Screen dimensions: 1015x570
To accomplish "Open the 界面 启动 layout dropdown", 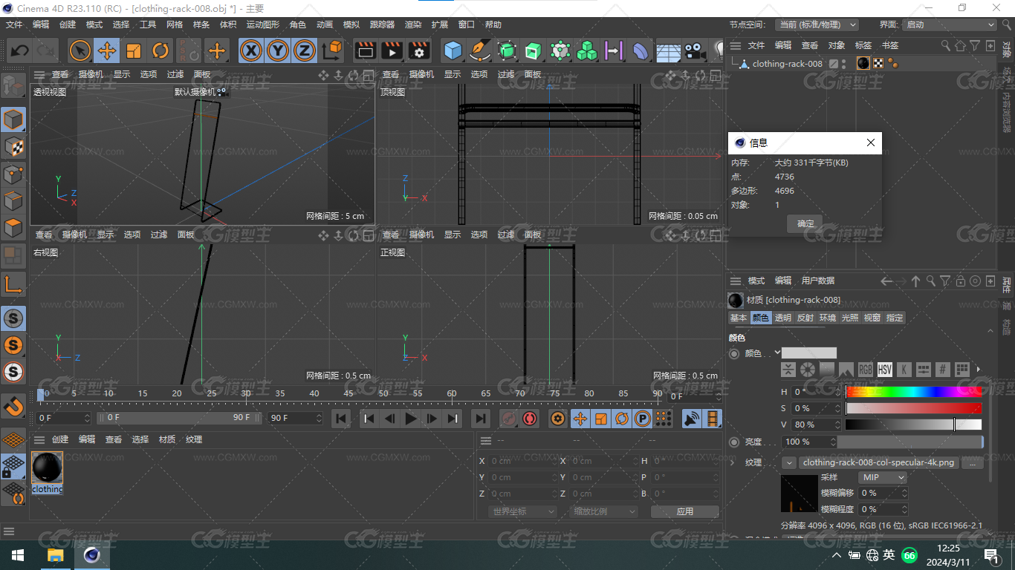I will [950, 24].
